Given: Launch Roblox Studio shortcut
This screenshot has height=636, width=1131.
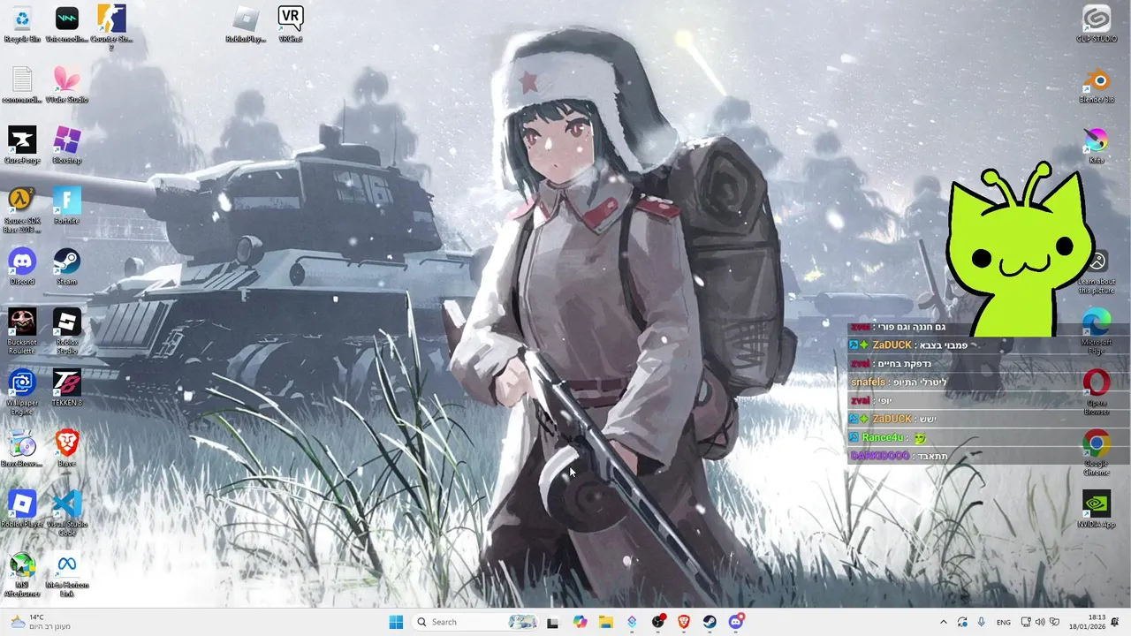Looking at the screenshot, I should click(67, 331).
